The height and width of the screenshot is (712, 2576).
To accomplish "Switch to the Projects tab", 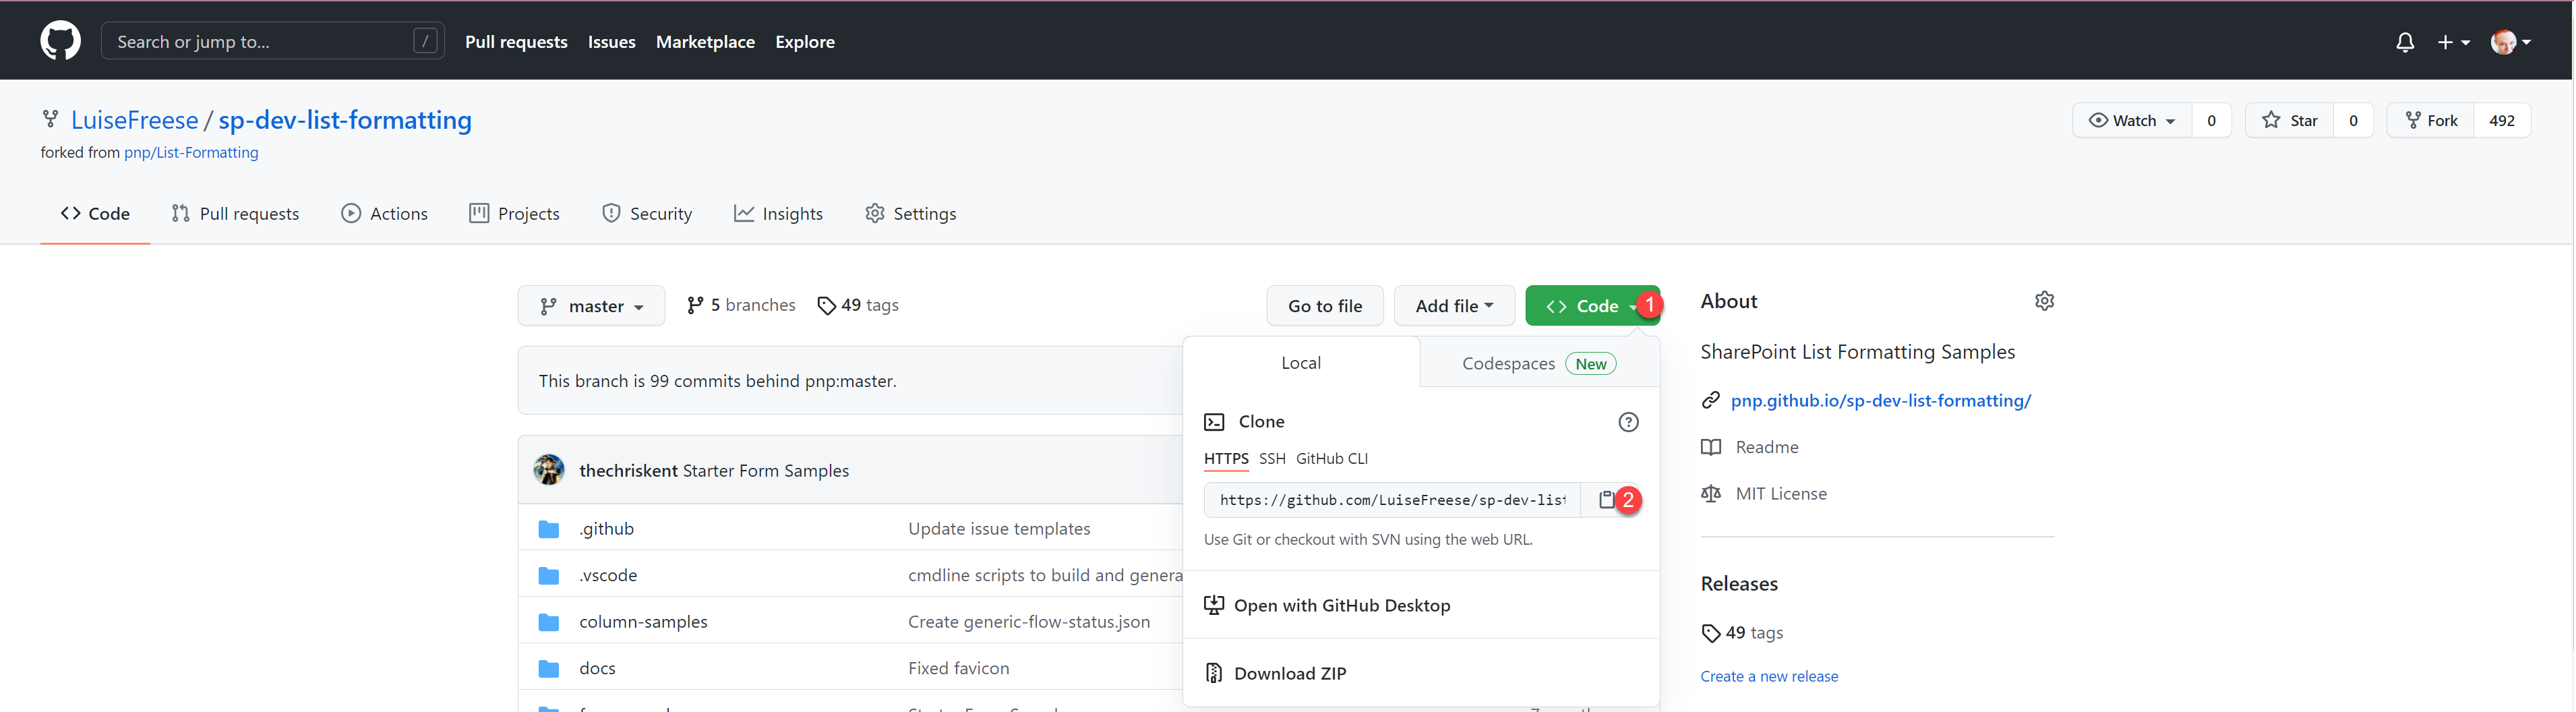I will click(x=514, y=213).
